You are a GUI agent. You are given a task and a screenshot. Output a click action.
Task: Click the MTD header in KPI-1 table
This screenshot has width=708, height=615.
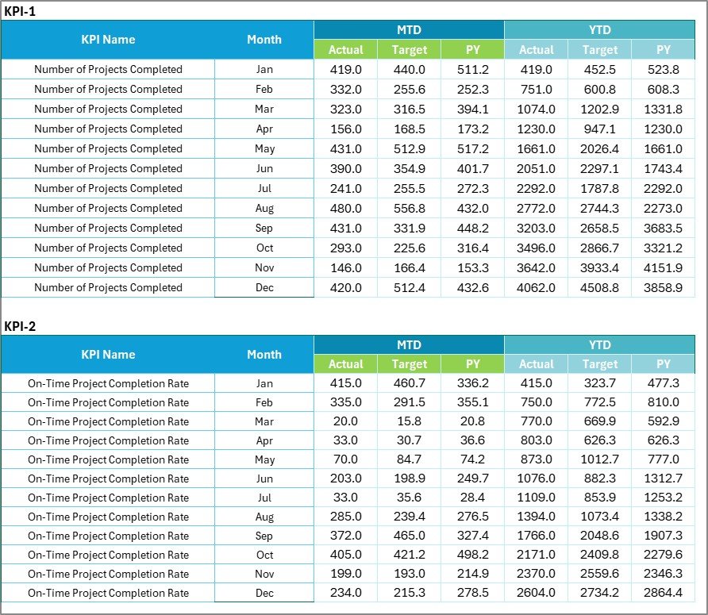[x=410, y=29]
